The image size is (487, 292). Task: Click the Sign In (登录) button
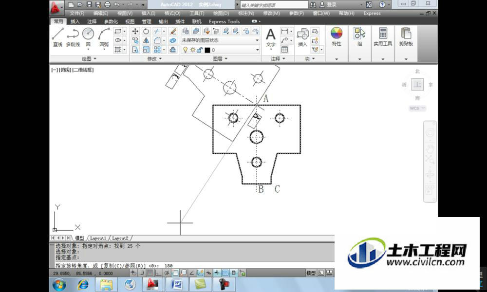331,4
